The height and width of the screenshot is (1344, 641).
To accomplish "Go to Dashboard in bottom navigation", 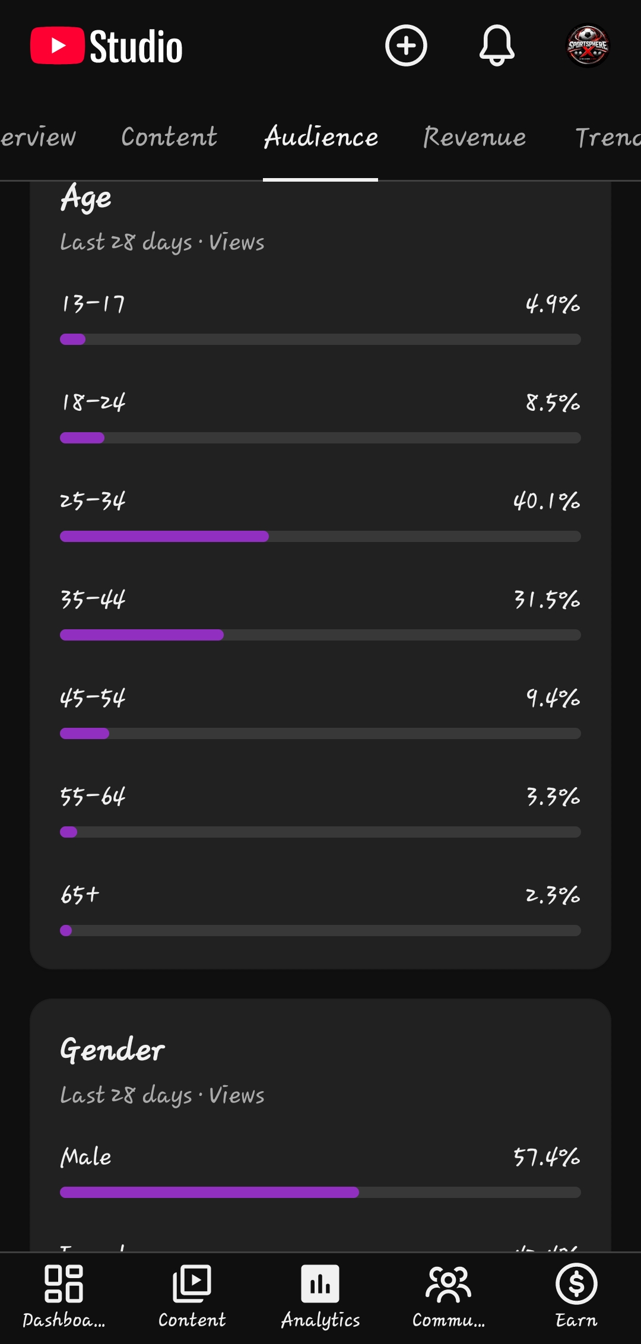I will tap(64, 1297).
